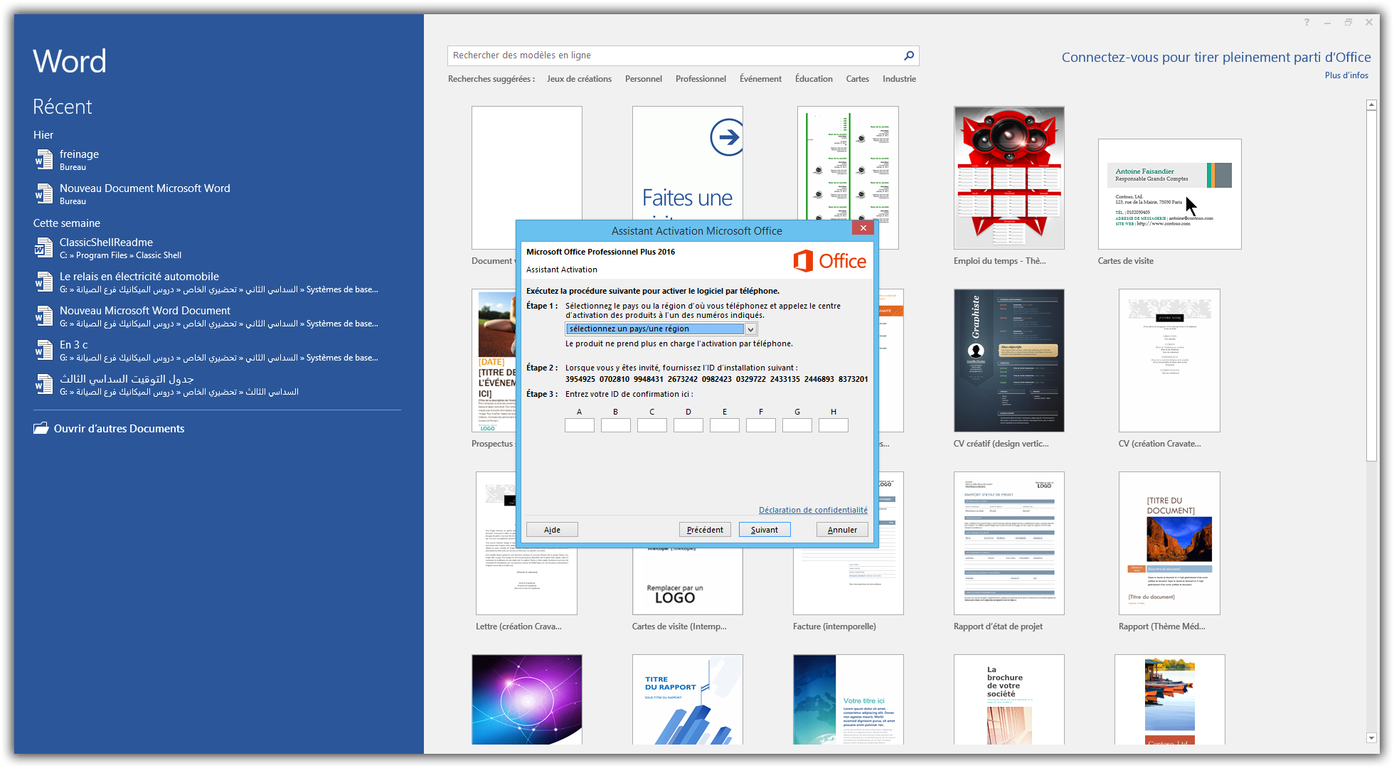
Task: Click the help question mark icon
Action: click(1307, 23)
